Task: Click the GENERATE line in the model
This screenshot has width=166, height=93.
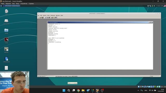Action: pyautogui.click(x=54, y=24)
